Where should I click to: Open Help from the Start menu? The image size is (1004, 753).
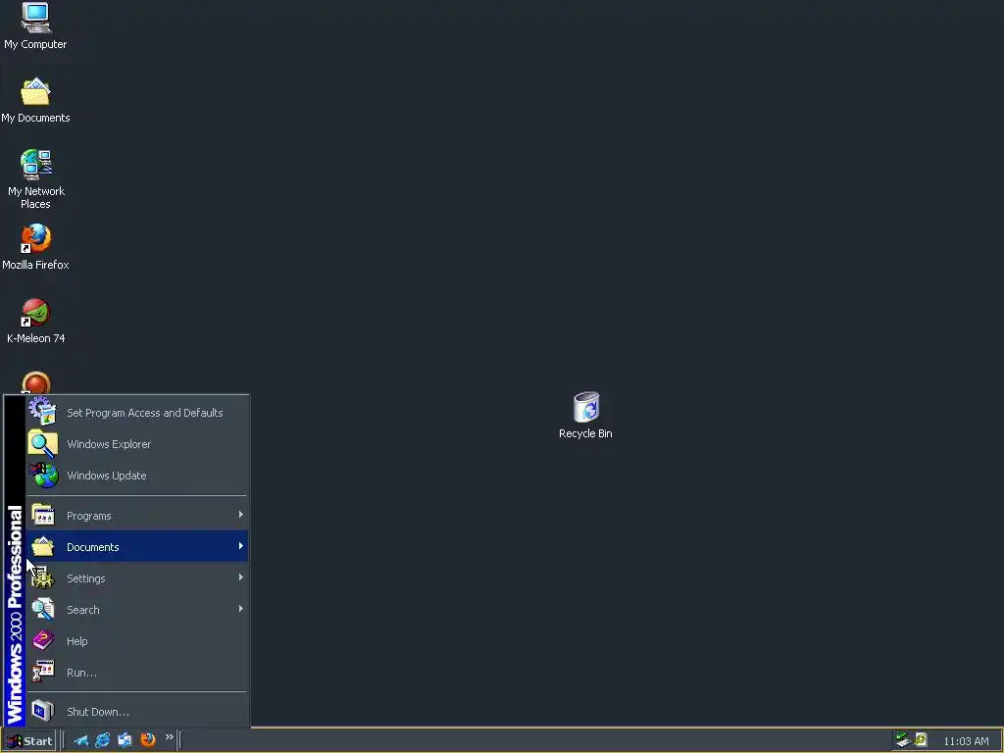137,641
